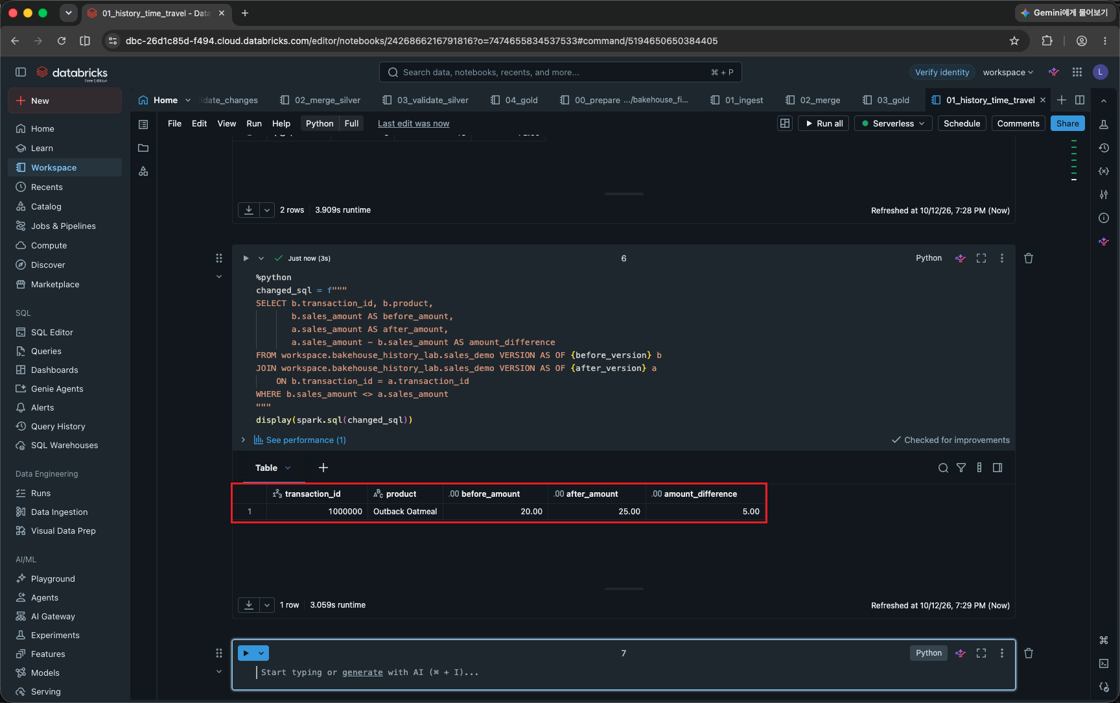This screenshot has height=703, width=1120.
Task: Add a new visualization with plus icon
Action: pyautogui.click(x=323, y=468)
